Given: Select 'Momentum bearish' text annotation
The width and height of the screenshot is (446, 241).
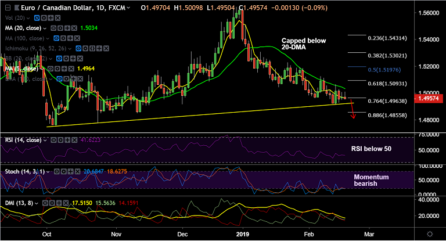Looking at the screenshot, I should [371, 180].
